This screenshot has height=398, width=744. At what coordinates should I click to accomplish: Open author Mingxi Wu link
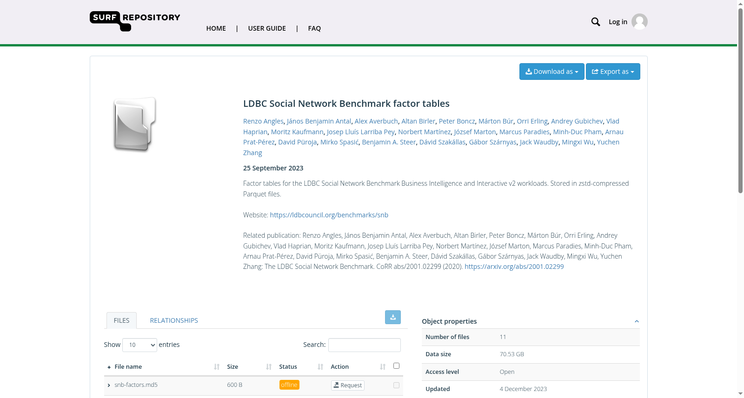(x=578, y=142)
